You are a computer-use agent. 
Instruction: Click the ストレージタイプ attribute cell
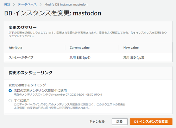coord(21,57)
